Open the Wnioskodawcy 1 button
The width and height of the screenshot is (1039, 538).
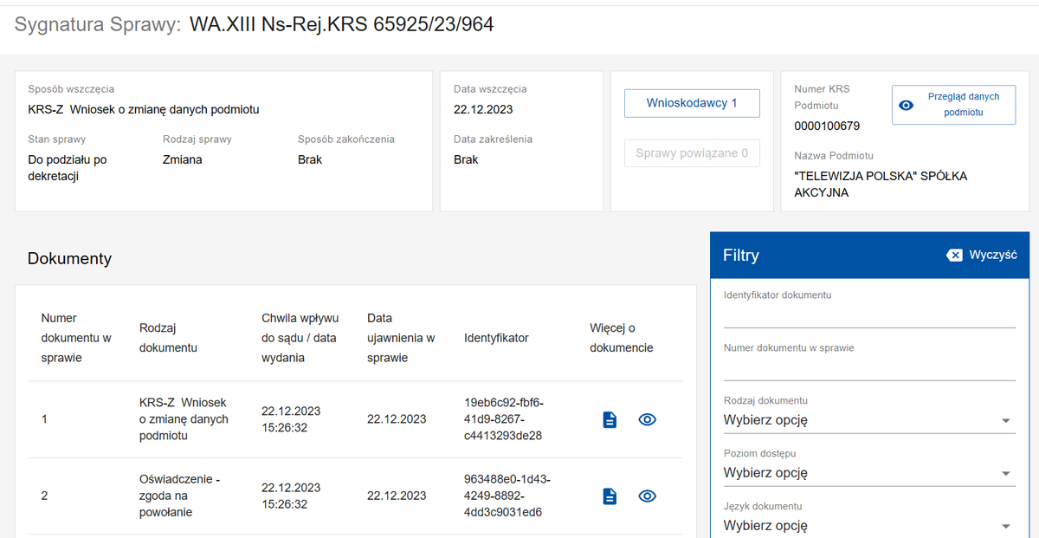[692, 103]
